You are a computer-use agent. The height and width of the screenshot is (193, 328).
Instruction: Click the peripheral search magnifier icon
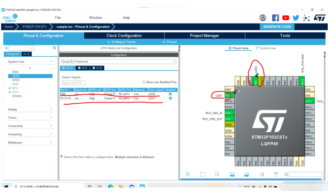[6, 48]
